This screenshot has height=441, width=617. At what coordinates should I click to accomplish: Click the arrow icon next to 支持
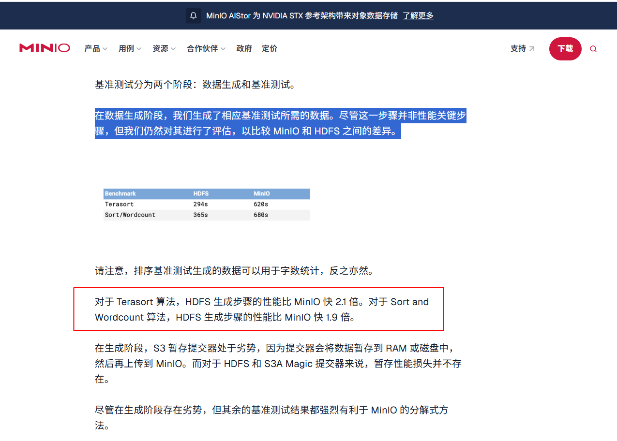[x=532, y=49]
